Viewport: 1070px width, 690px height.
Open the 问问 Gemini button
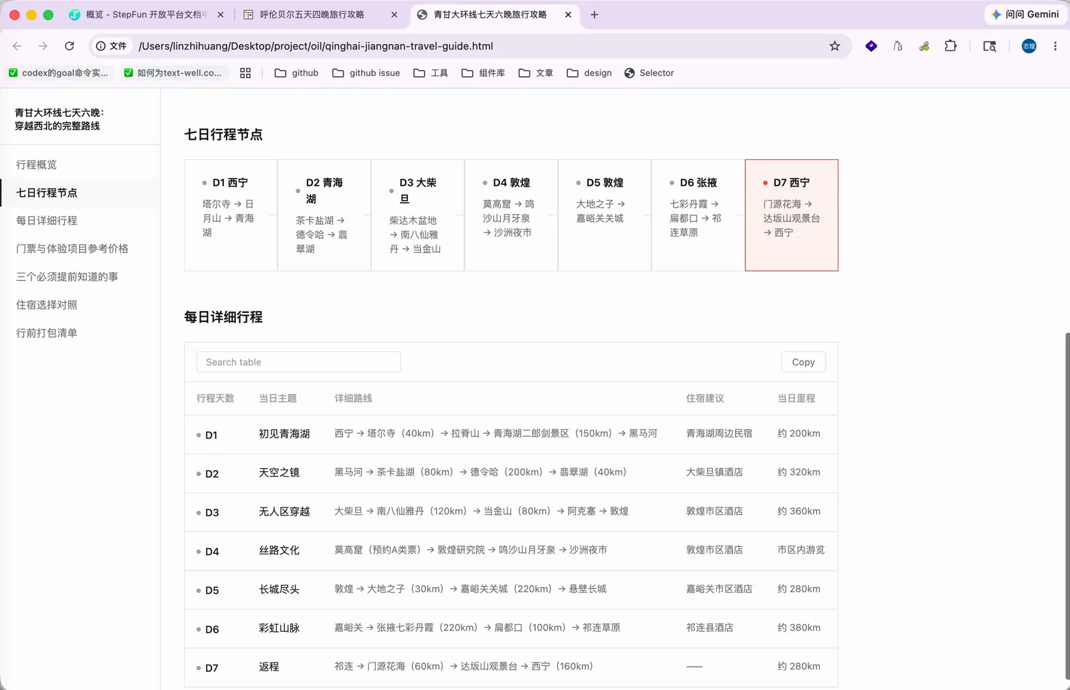pyautogui.click(x=1025, y=14)
